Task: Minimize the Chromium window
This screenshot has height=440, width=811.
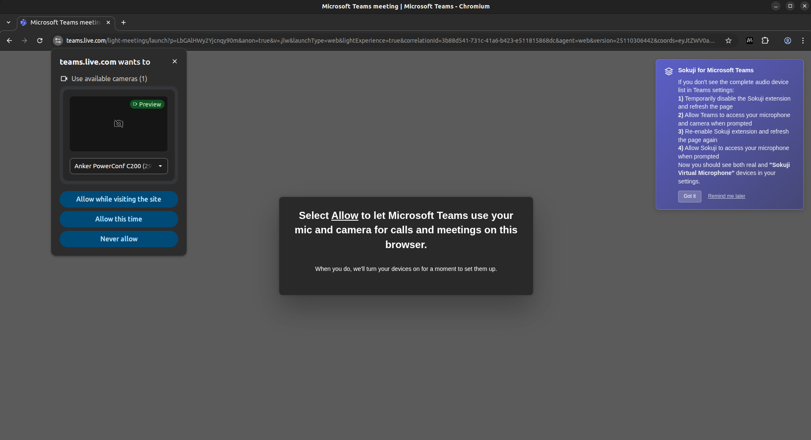Action: pyautogui.click(x=776, y=6)
